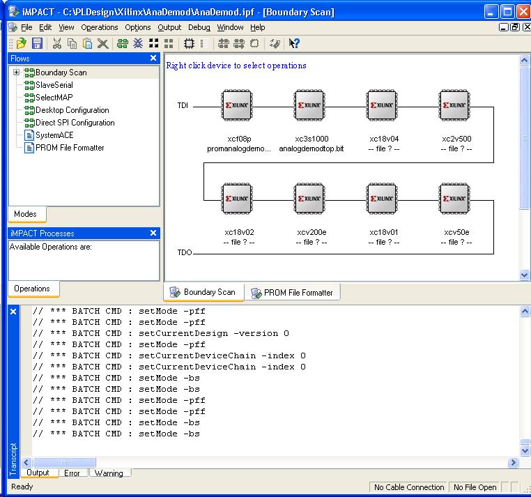Image resolution: width=531 pixels, height=497 pixels.
Task: Click the Cut scissors icon
Action: click(56, 43)
